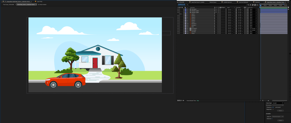Hide the Door glow layer eye

(x=178, y=9)
